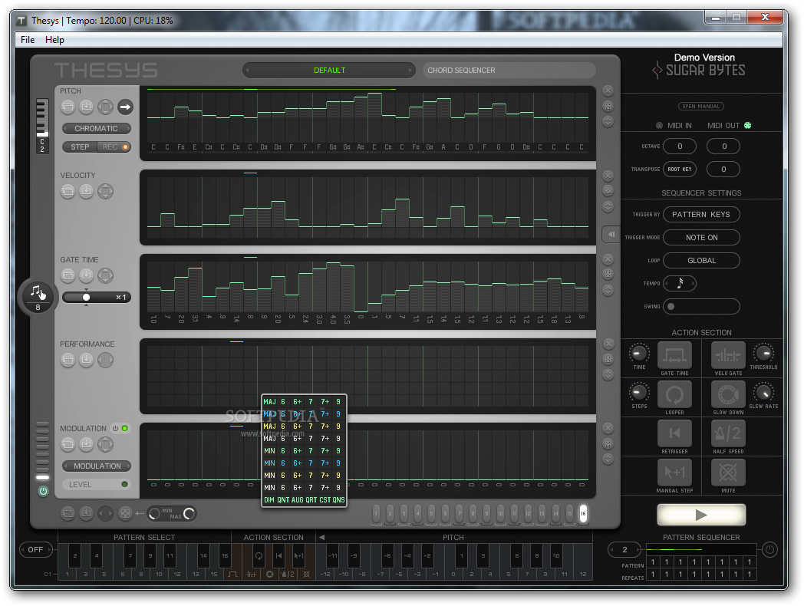Toggle the STEP mode button

coord(80,147)
